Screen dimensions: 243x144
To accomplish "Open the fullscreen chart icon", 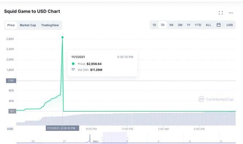I will 221,13.
